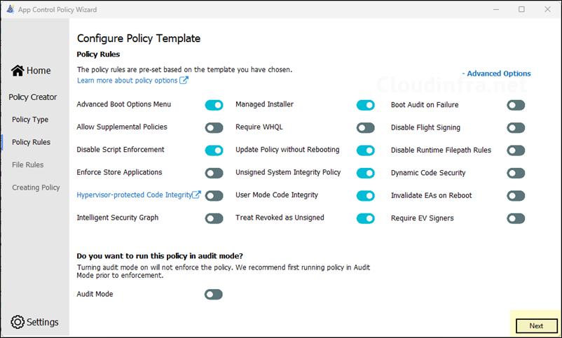Turn on Boot Audit on Failure
The height and width of the screenshot is (338, 562).
coord(516,105)
